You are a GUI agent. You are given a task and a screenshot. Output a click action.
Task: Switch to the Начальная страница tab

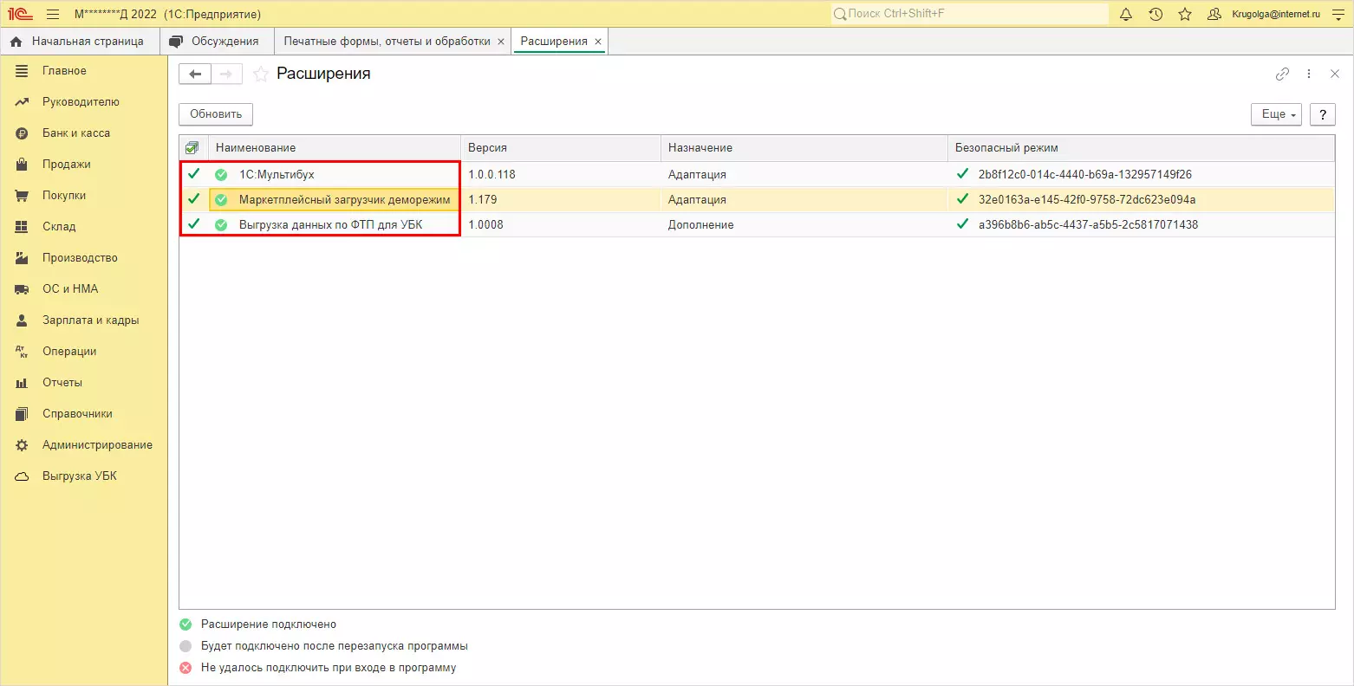pos(81,42)
